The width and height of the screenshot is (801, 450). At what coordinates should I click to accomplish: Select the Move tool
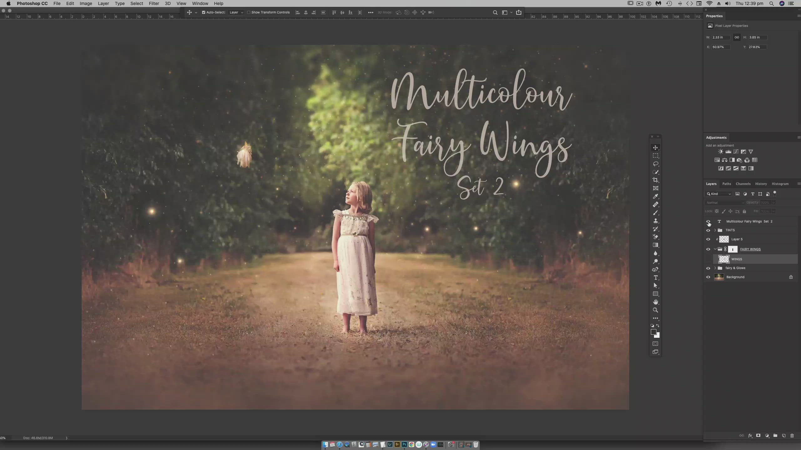(x=656, y=147)
